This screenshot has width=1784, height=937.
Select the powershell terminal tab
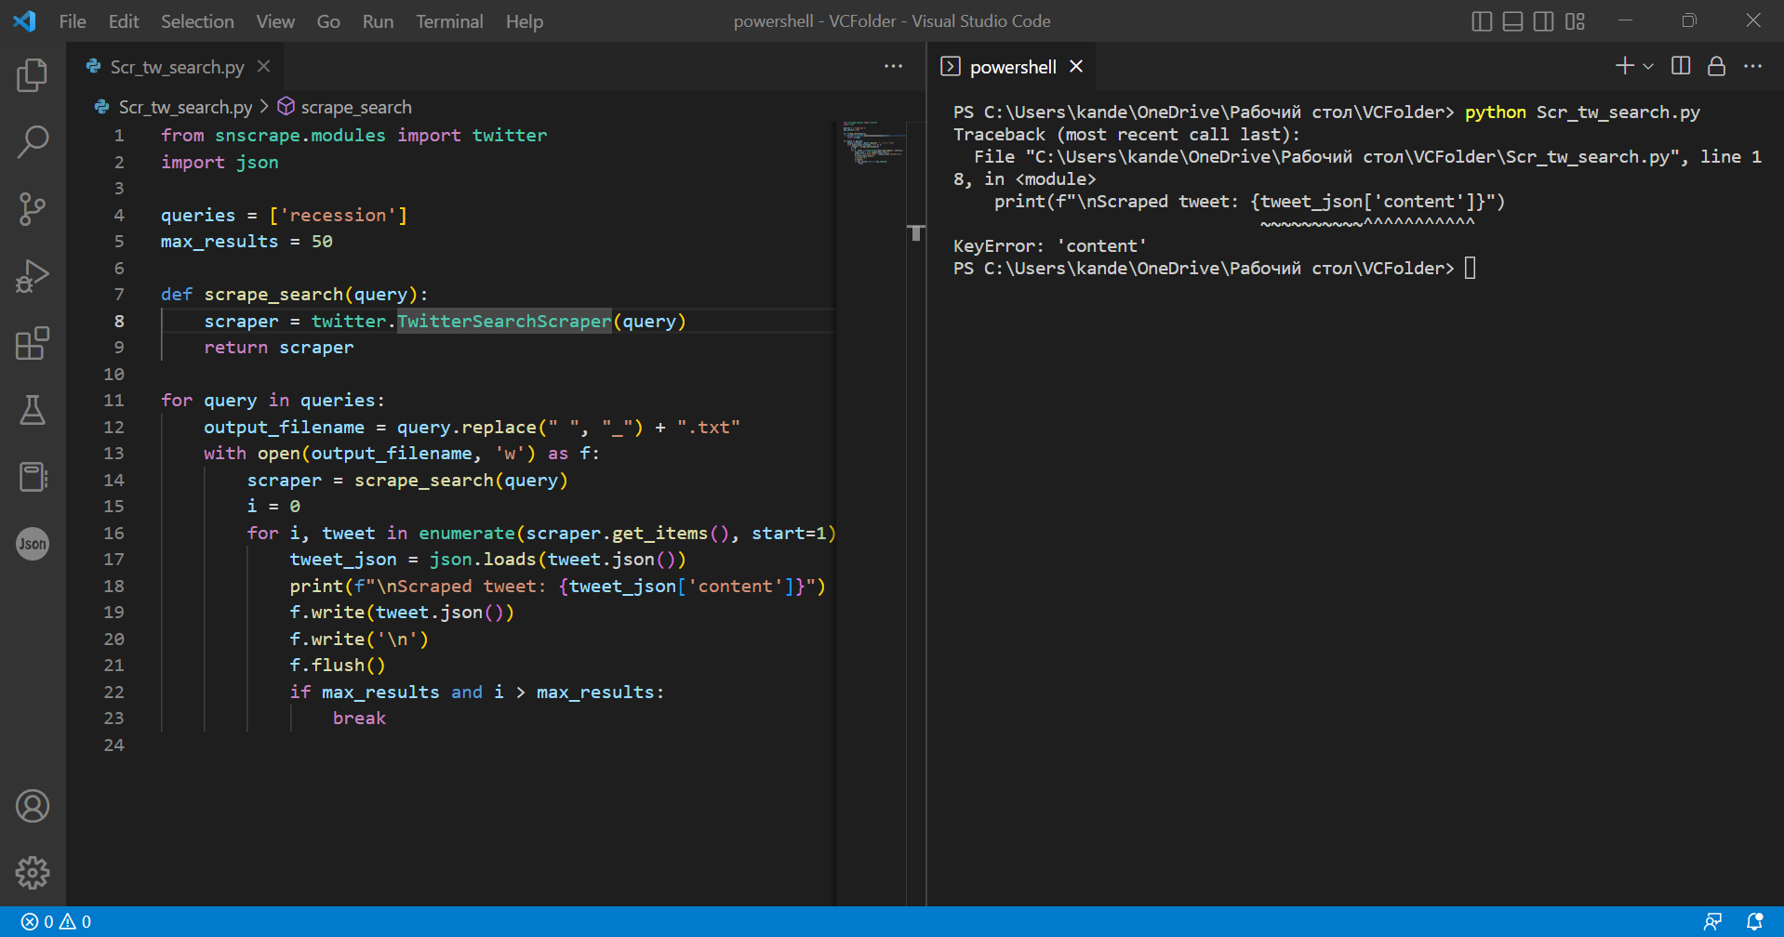1012,67
